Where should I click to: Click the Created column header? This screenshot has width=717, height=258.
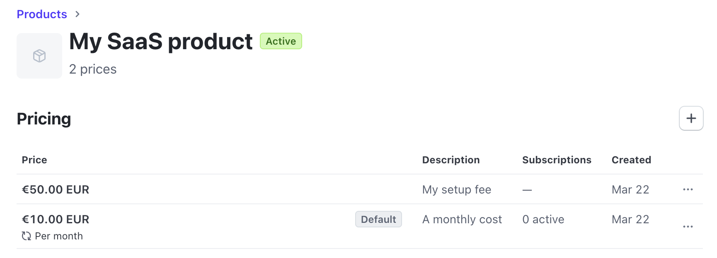click(x=631, y=160)
